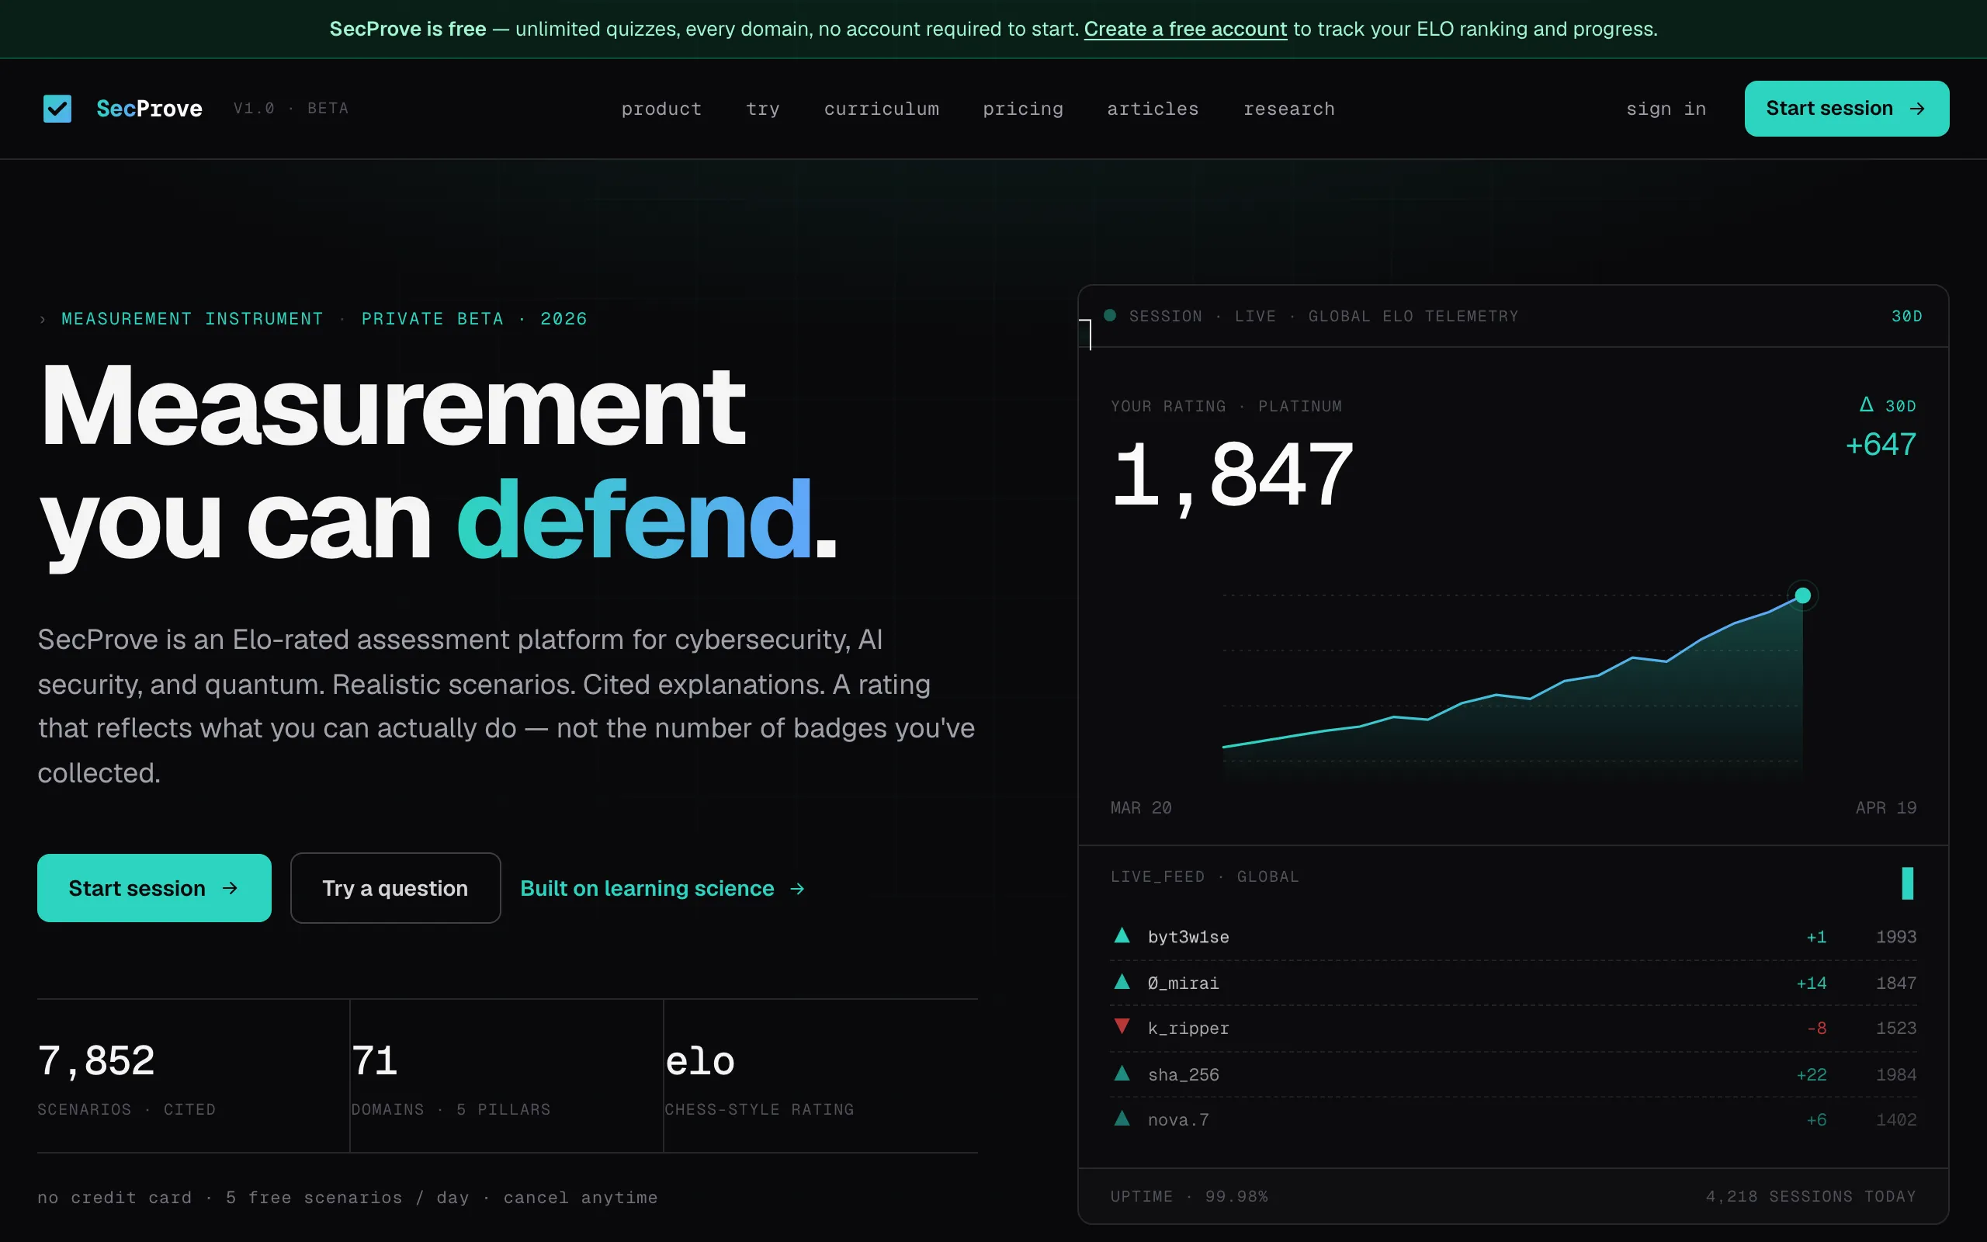Click arrow icon in hero Start session
The image size is (1987, 1242).
pos(231,888)
